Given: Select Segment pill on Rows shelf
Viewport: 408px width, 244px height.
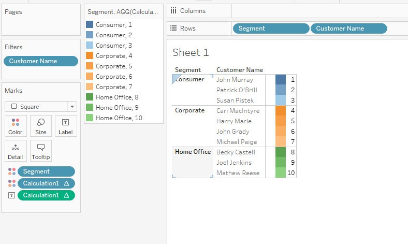Looking at the screenshot, I should (x=271, y=28).
